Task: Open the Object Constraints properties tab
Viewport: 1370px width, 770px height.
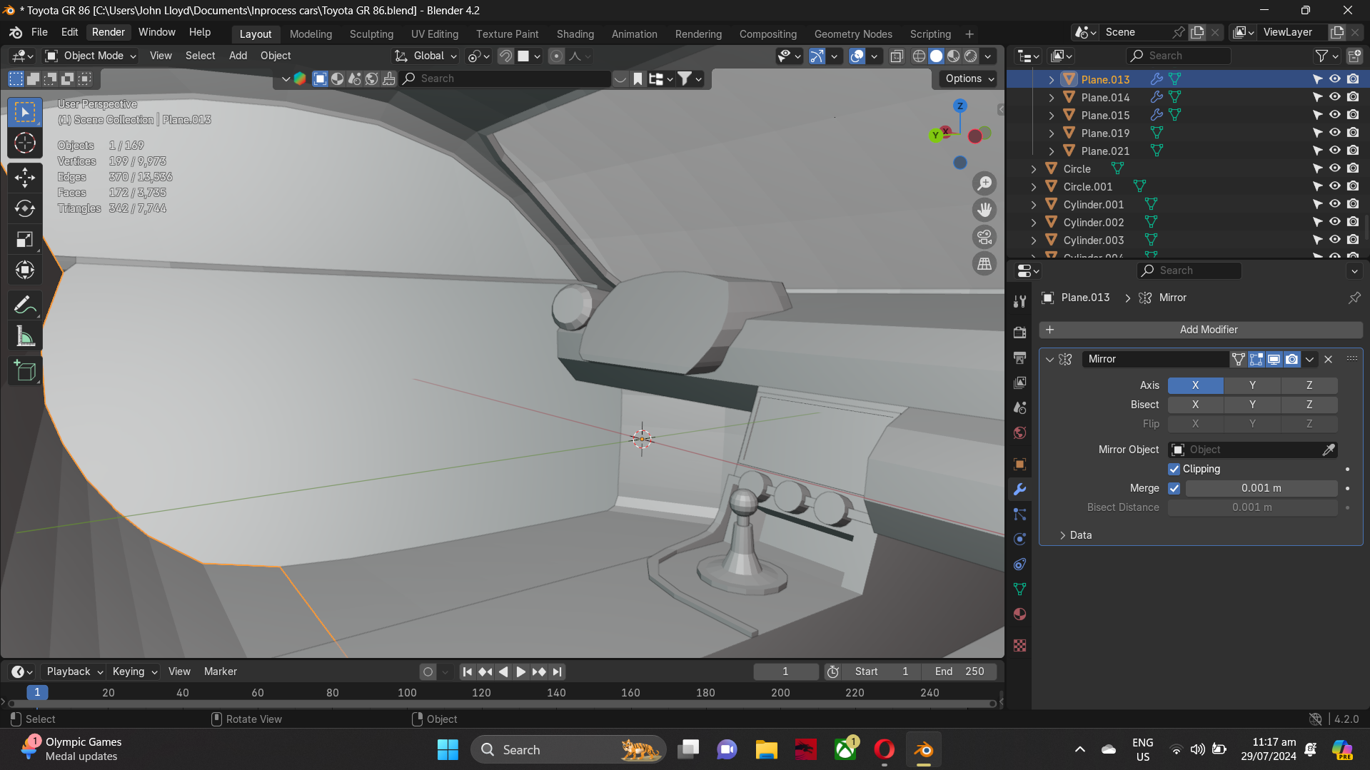Action: (1019, 564)
